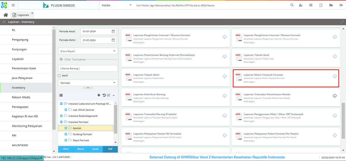Download Laporan Transaksi Penerimaan Residu via cloud icon
Viewport: 346px width, 161px height.
click(335, 96)
